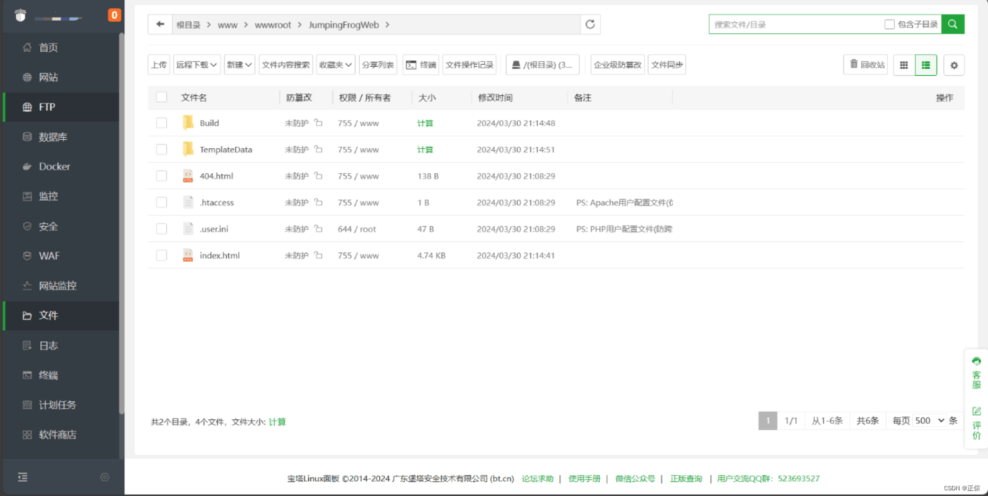Open file manager settings gear
Image resolution: width=988 pixels, height=496 pixels.
click(954, 65)
